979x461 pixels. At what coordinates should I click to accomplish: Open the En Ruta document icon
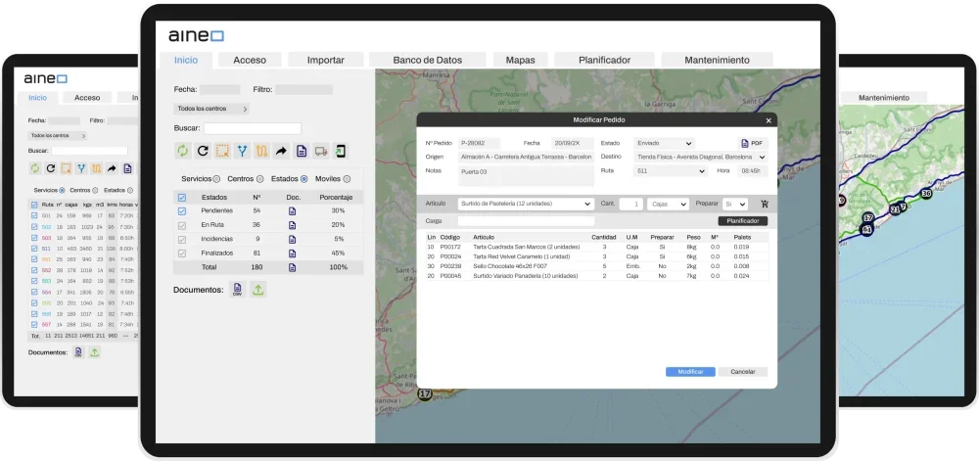point(292,225)
